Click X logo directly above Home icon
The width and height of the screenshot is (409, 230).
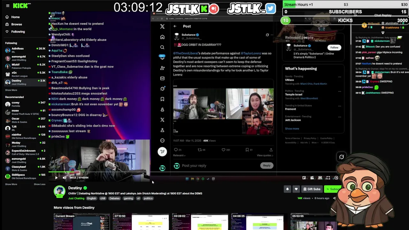point(162,27)
